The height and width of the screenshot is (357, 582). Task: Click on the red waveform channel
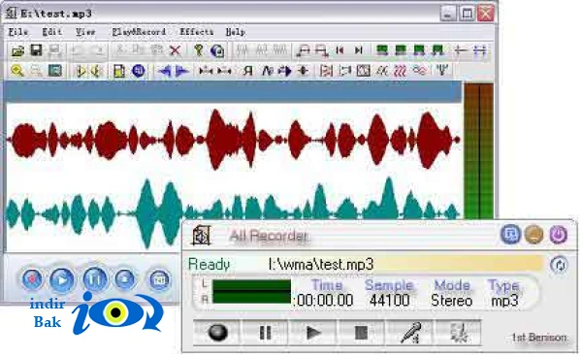[234, 140]
